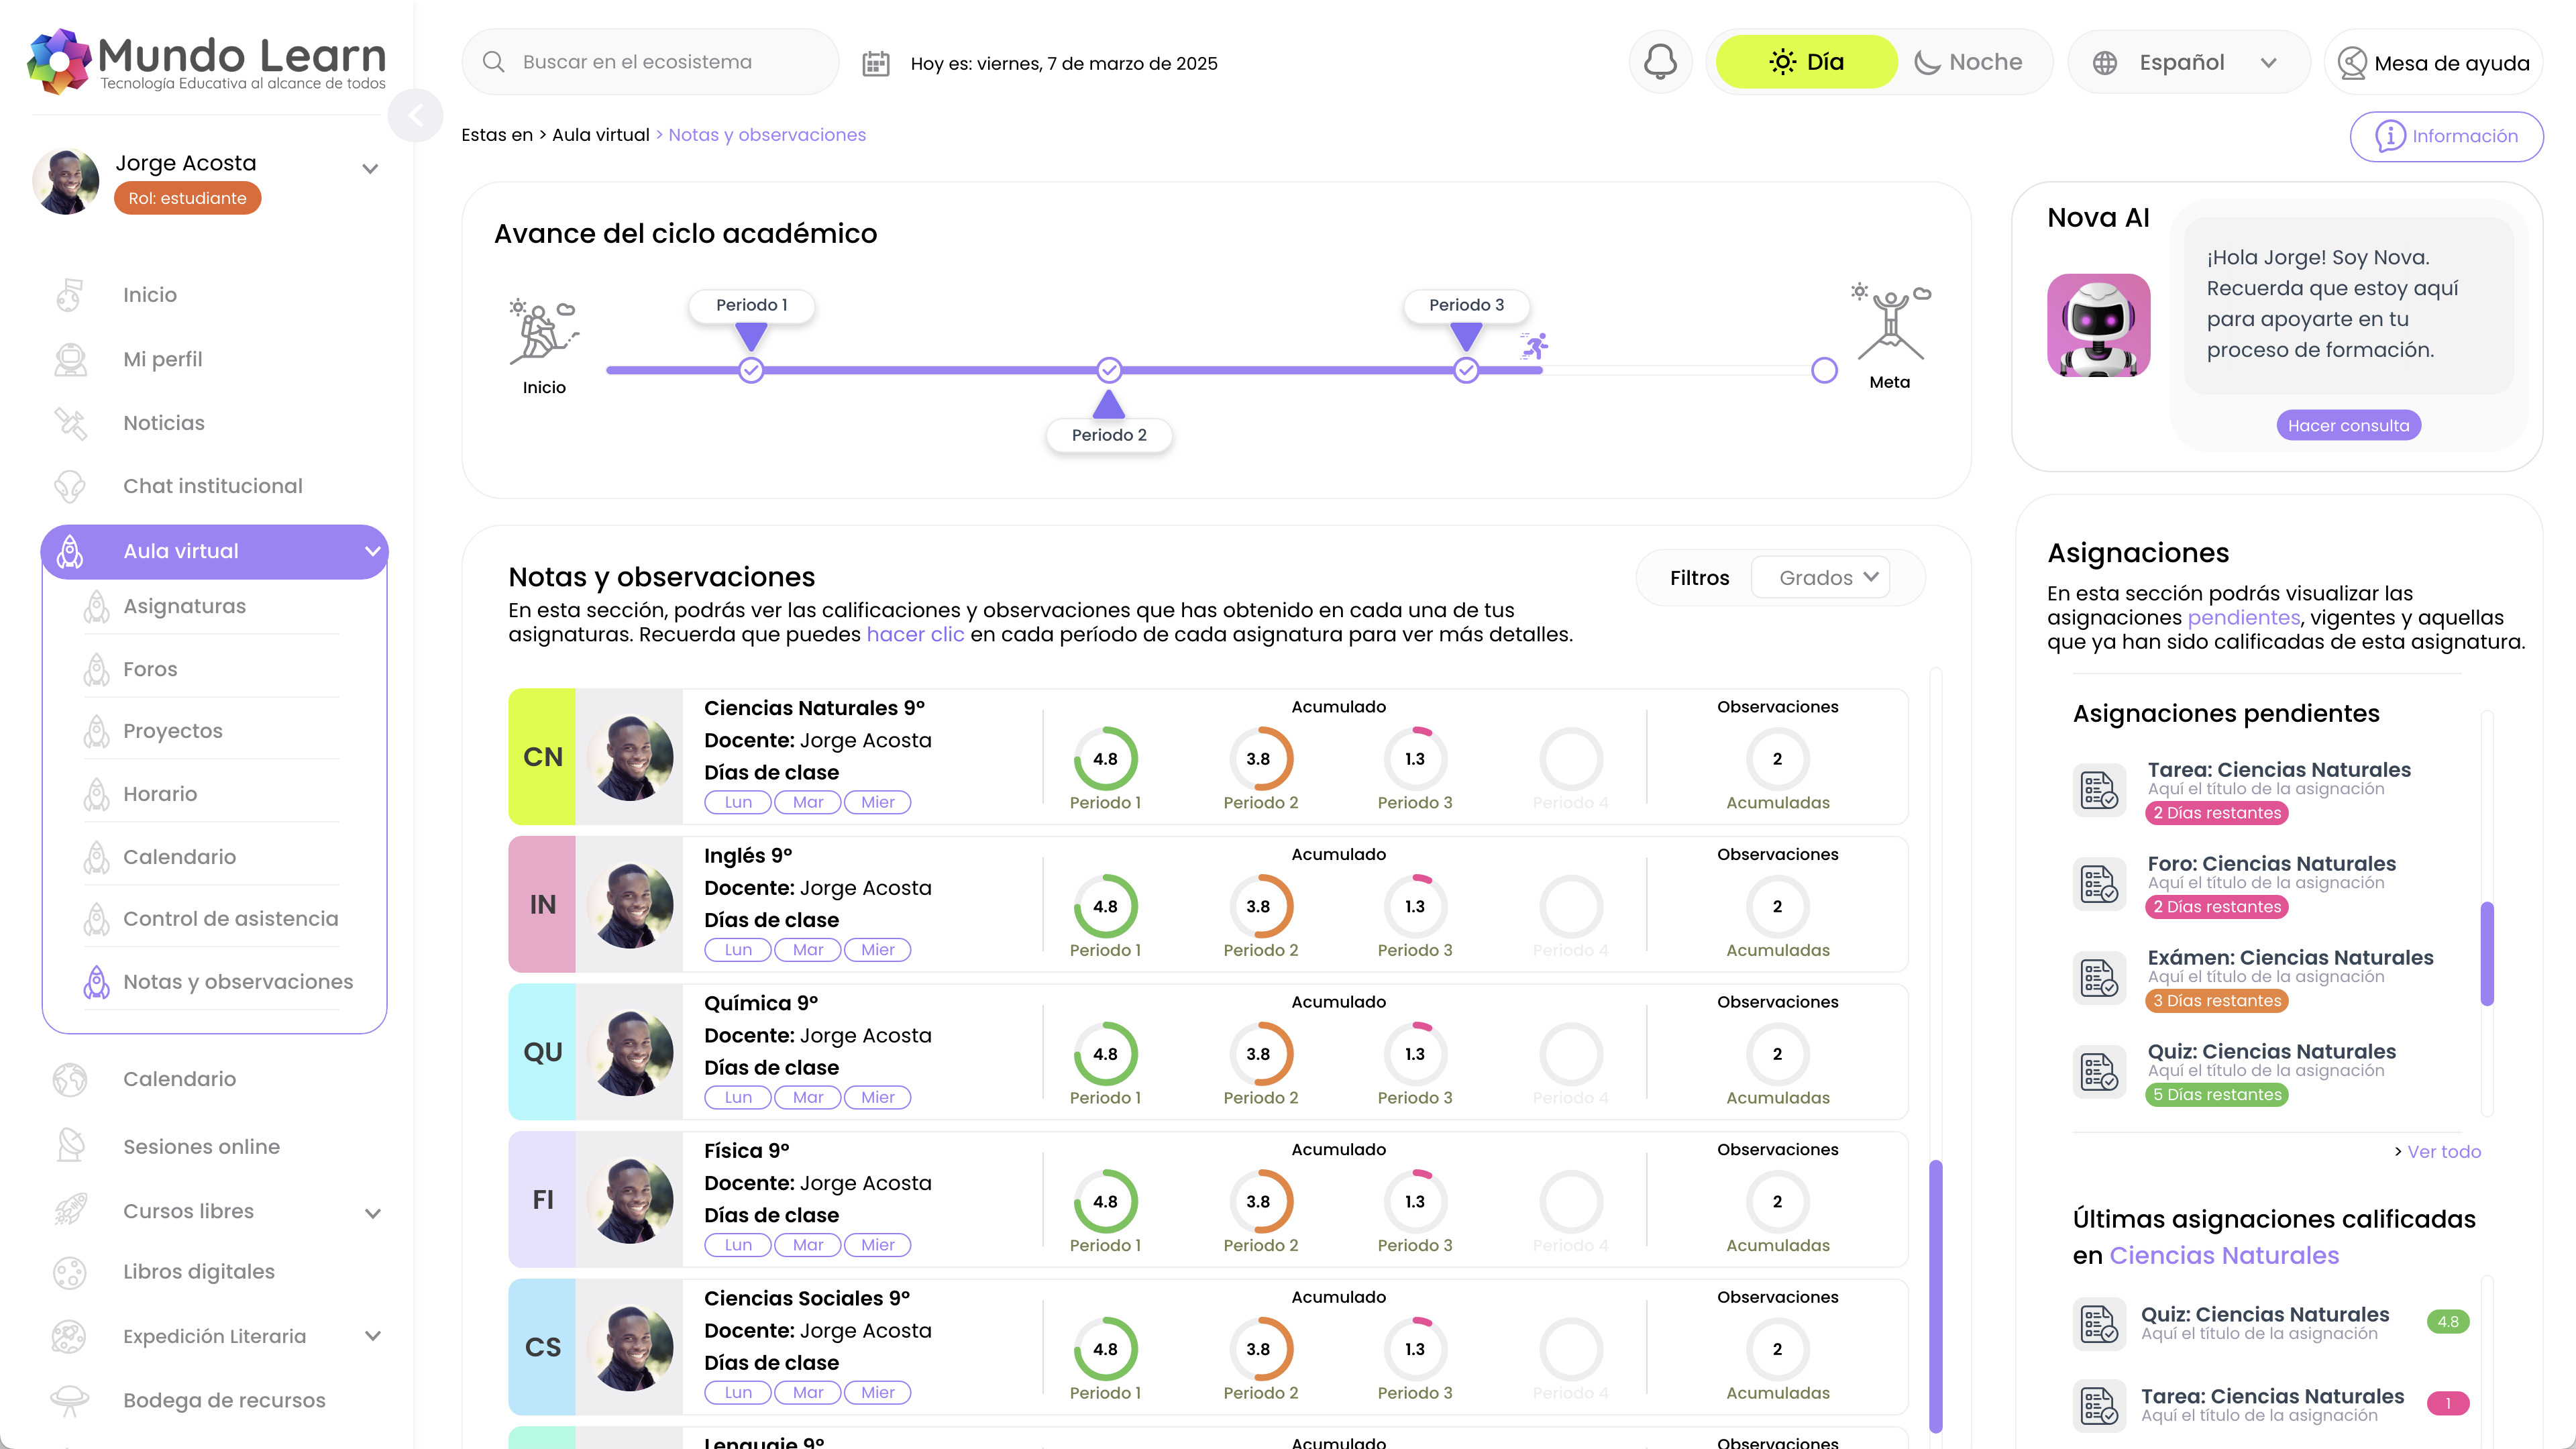Screen dimensions: 2576x1449
Task: Click the Notas y observaciones list scrollbar
Action: coord(1935,1296)
